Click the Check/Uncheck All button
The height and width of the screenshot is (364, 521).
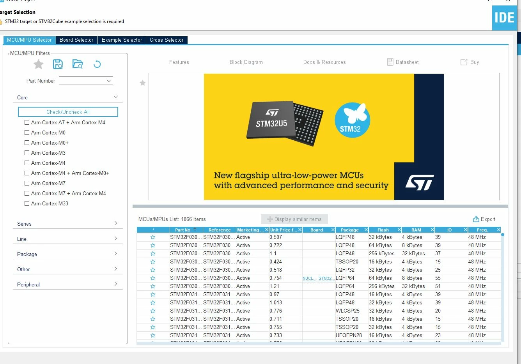coord(68,112)
